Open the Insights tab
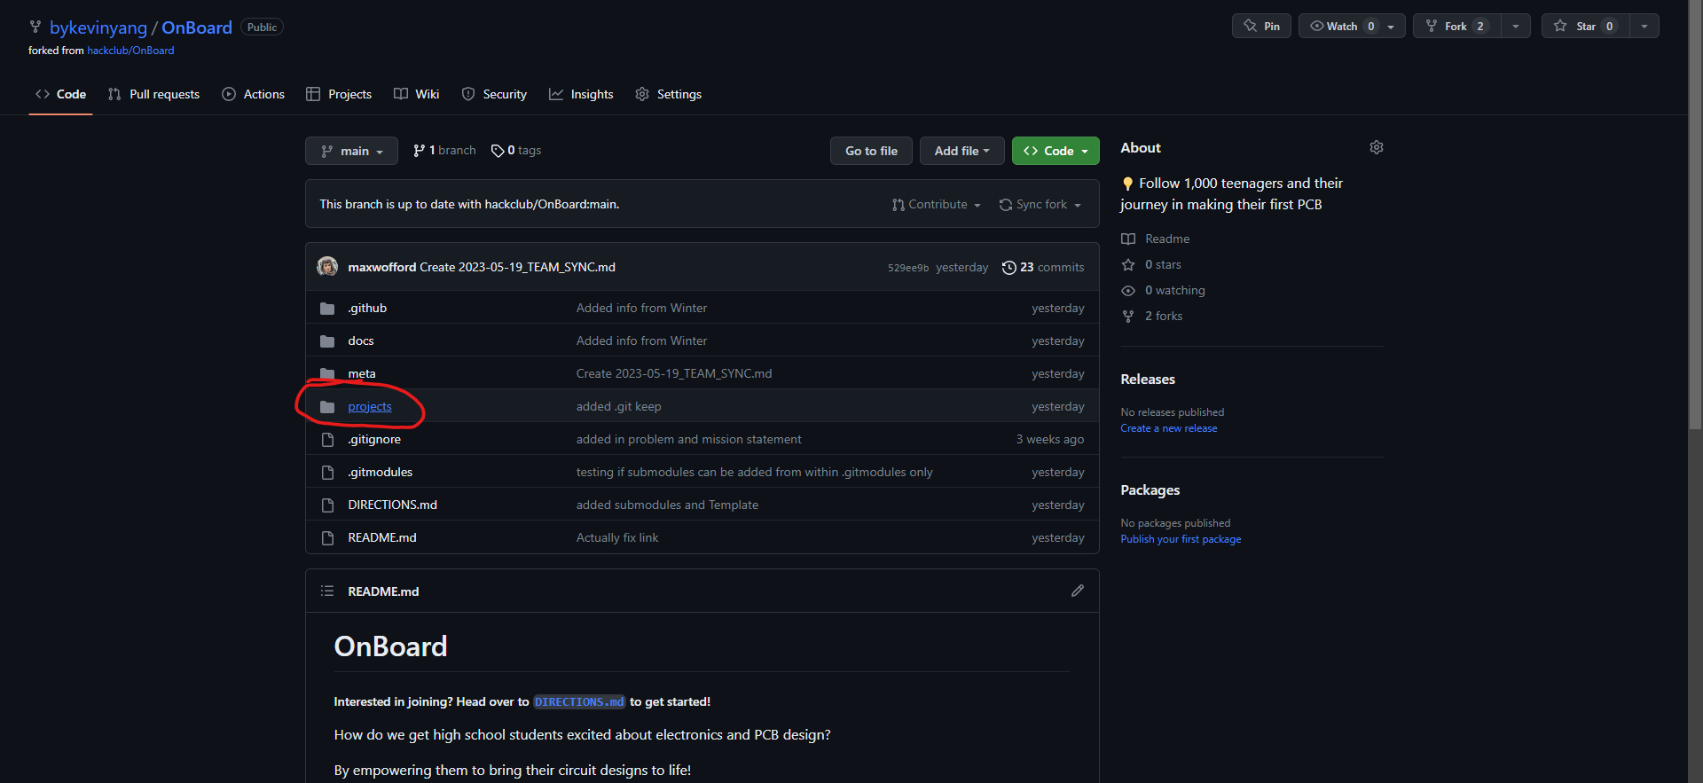 [x=581, y=94]
